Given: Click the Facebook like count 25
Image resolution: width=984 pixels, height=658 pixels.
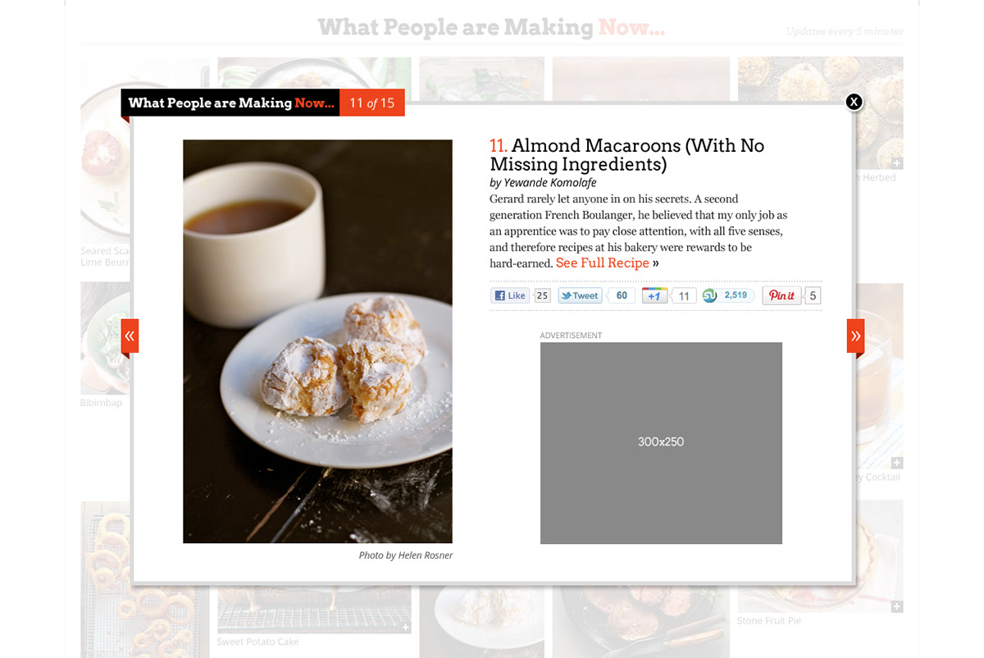Looking at the screenshot, I should point(542,295).
